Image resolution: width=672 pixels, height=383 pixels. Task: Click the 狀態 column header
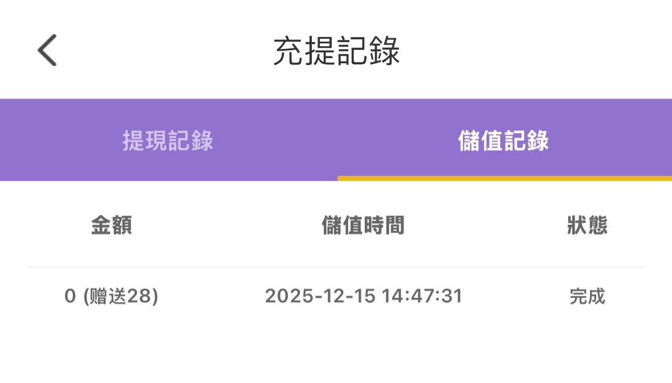pyautogui.click(x=587, y=226)
